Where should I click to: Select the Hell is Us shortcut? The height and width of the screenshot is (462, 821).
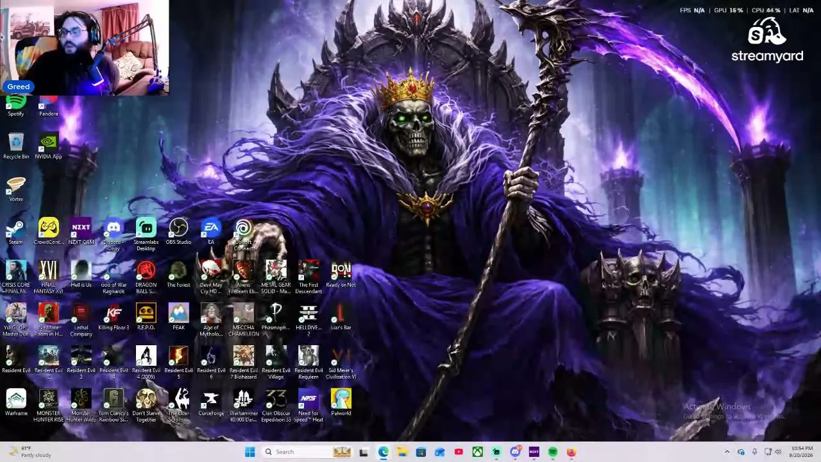click(x=81, y=275)
